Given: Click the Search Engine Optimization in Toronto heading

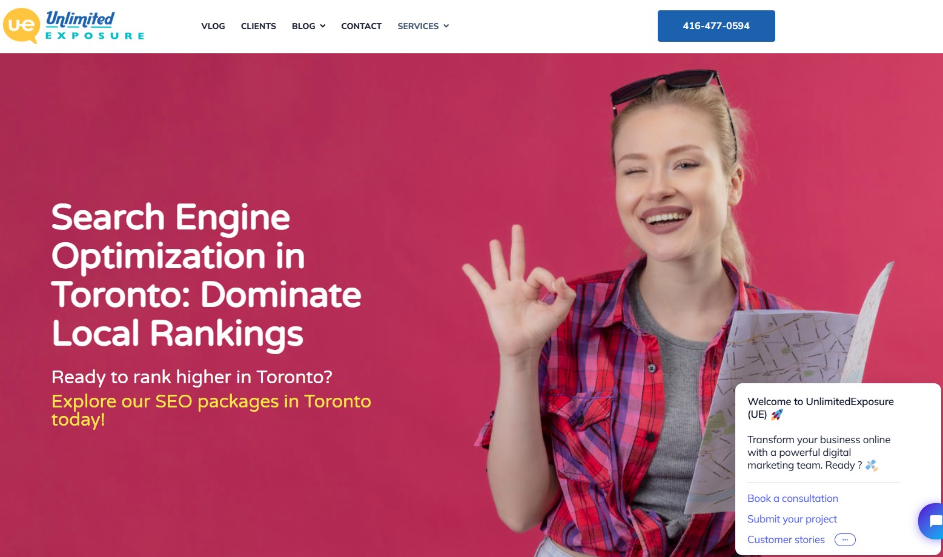Looking at the screenshot, I should pos(207,275).
